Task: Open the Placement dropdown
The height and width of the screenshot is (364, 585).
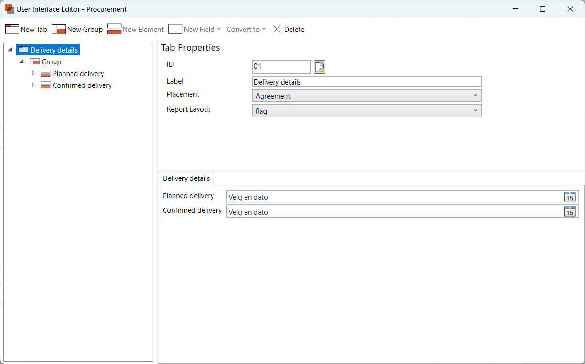Action: click(366, 96)
